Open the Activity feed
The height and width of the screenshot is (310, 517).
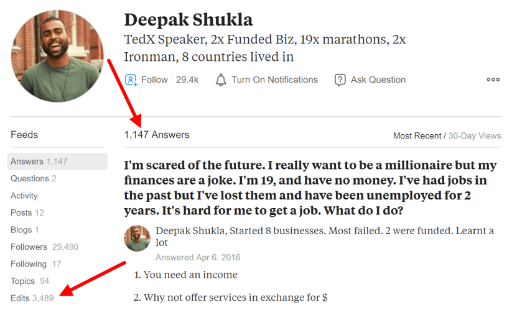(24, 196)
